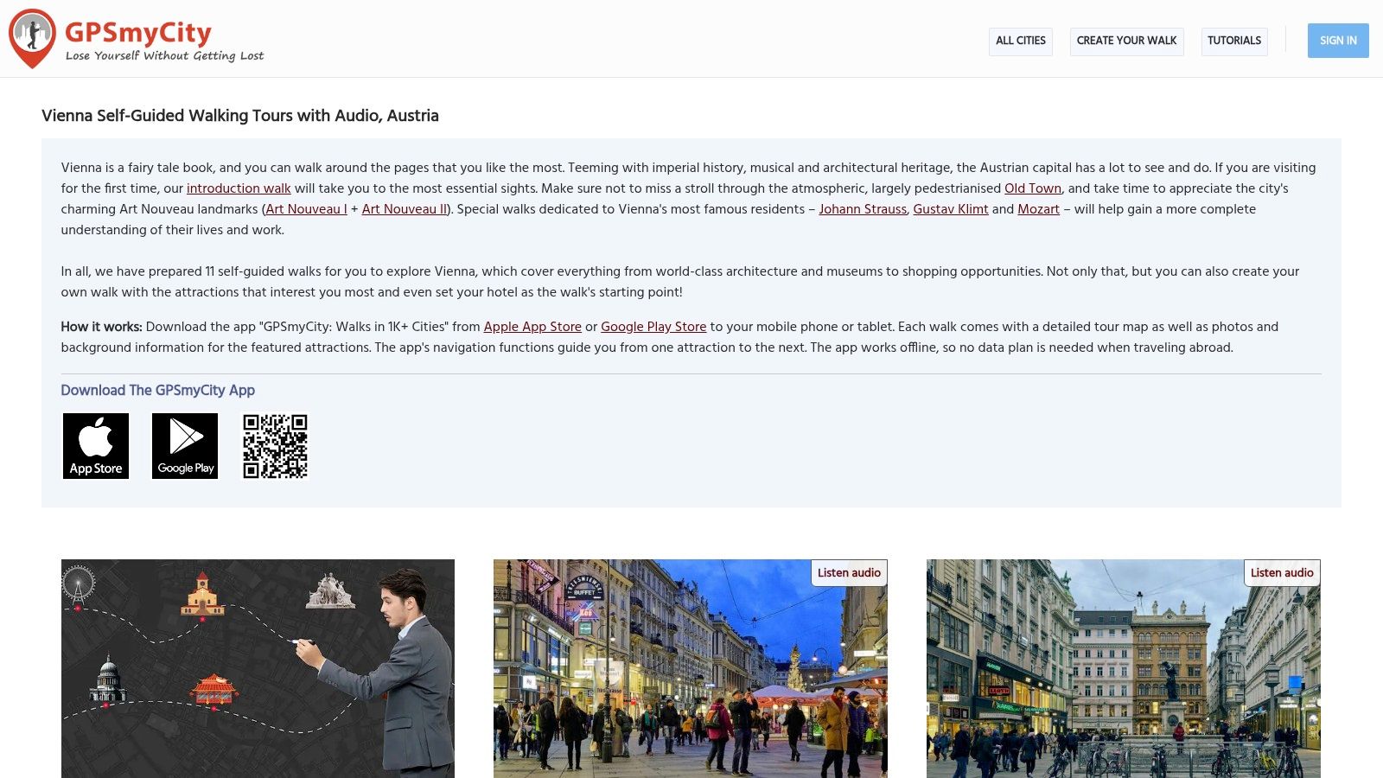The height and width of the screenshot is (778, 1383).
Task: Click the Apple App Store download badge
Action: pos(95,445)
